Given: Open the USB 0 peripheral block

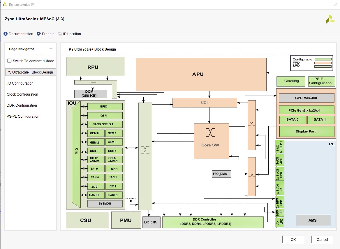Looking at the screenshot, I should [96, 151].
